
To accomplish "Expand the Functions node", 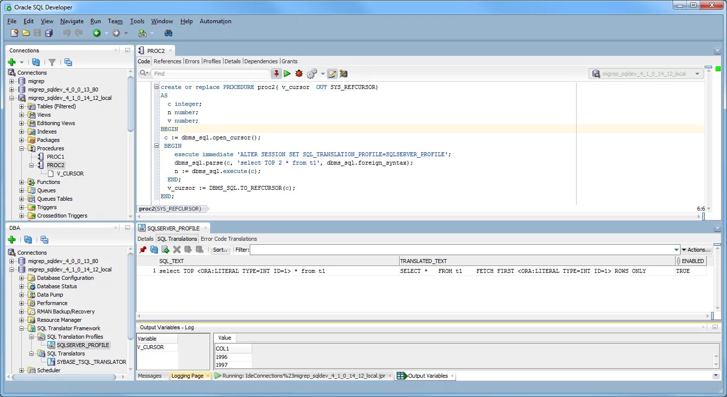I will [22, 182].
